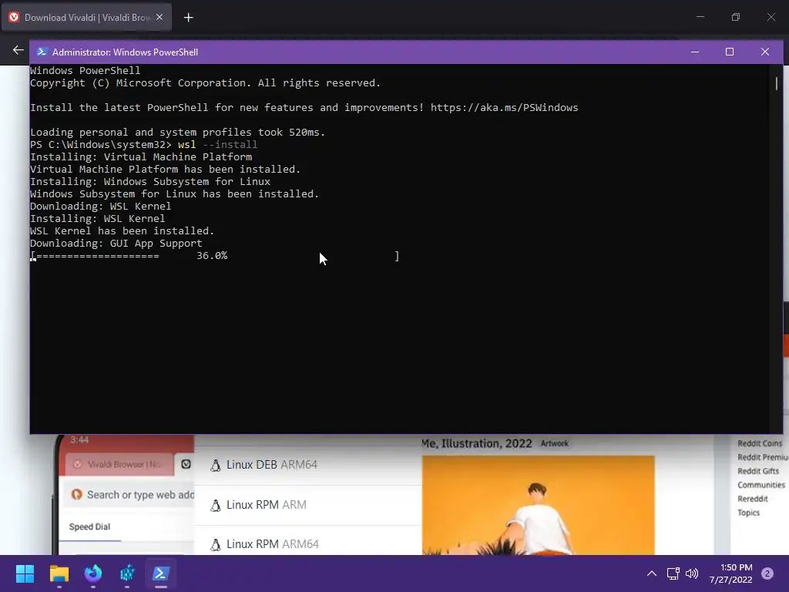Viewport: 789px width, 592px height.
Task: Focus the PowerShell taskbar icon
Action: pyautogui.click(x=161, y=573)
